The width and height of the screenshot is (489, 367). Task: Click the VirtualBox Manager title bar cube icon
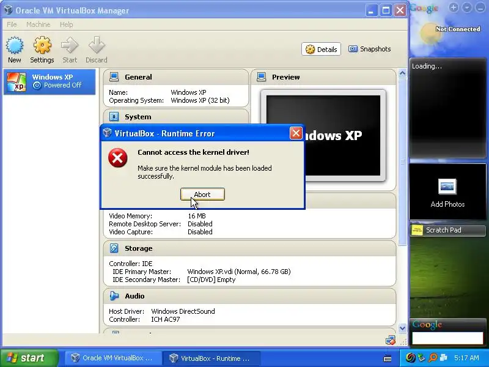[x=9, y=10]
